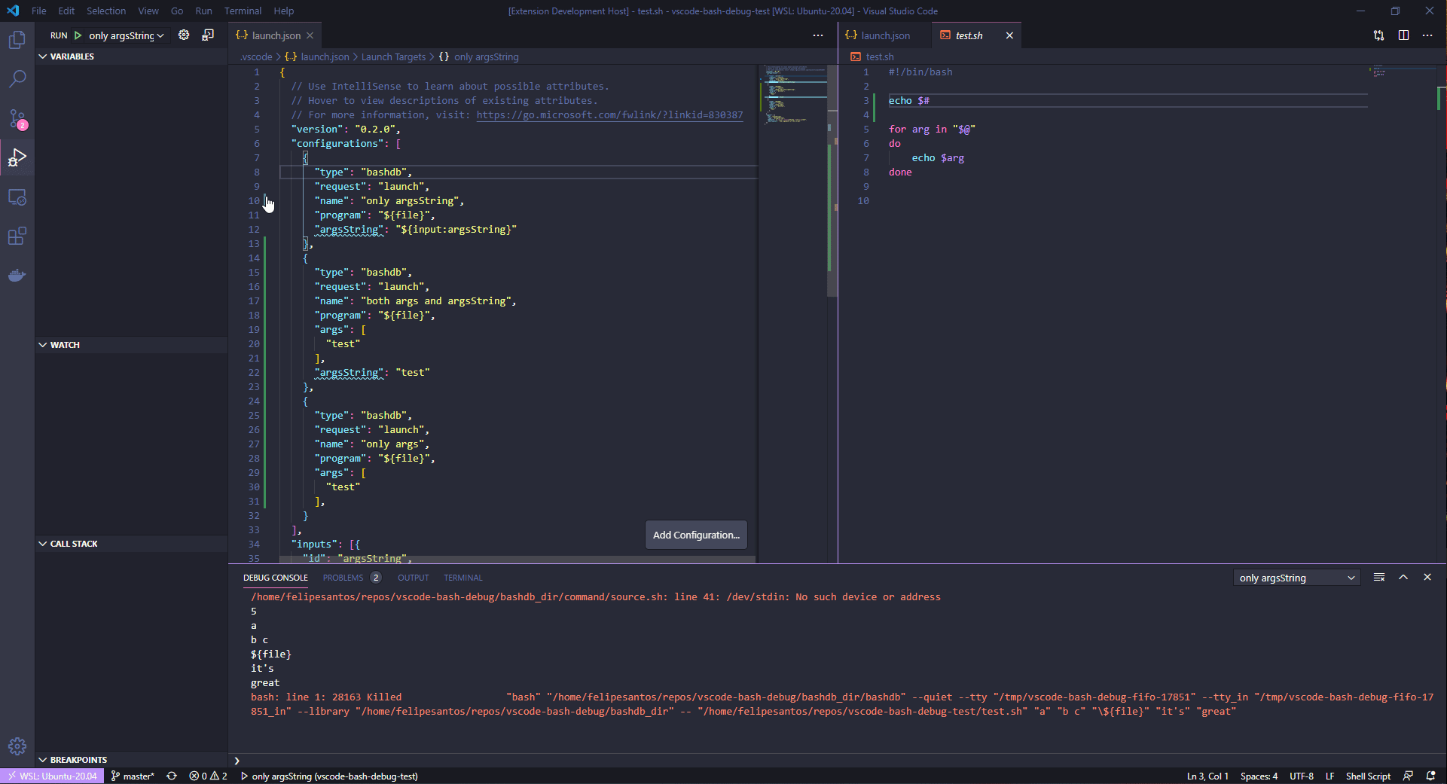
Task: Change language mode Shell Script
Action: pyautogui.click(x=1368, y=776)
